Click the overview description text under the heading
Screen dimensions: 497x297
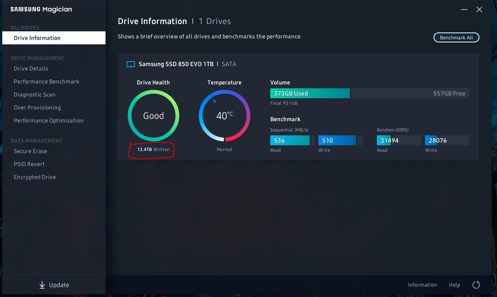[x=210, y=37]
